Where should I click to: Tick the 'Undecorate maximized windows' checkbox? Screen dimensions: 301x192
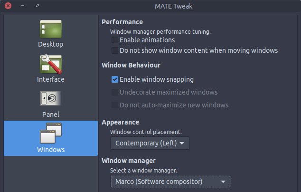coord(115,92)
